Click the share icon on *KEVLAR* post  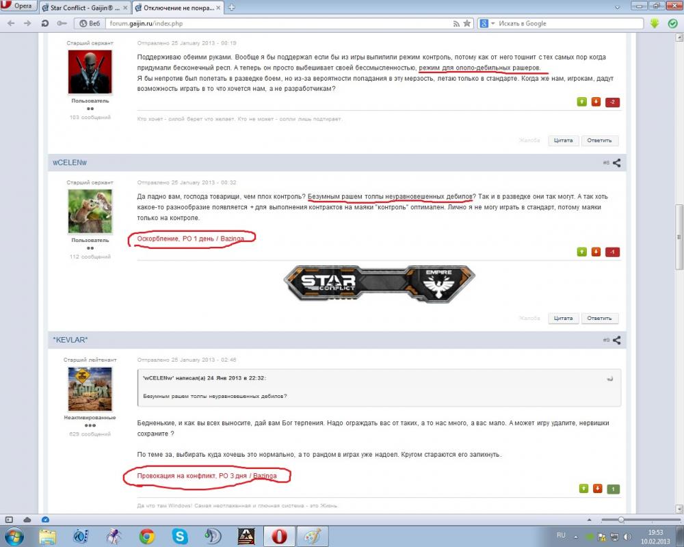pos(616,340)
